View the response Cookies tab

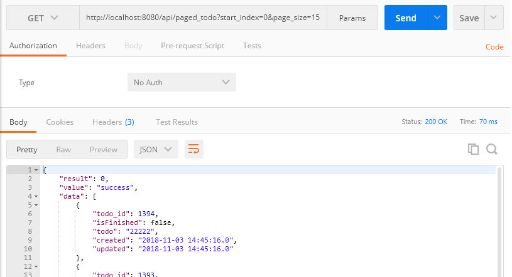[60, 122]
